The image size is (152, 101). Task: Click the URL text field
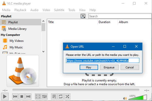[103, 61]
